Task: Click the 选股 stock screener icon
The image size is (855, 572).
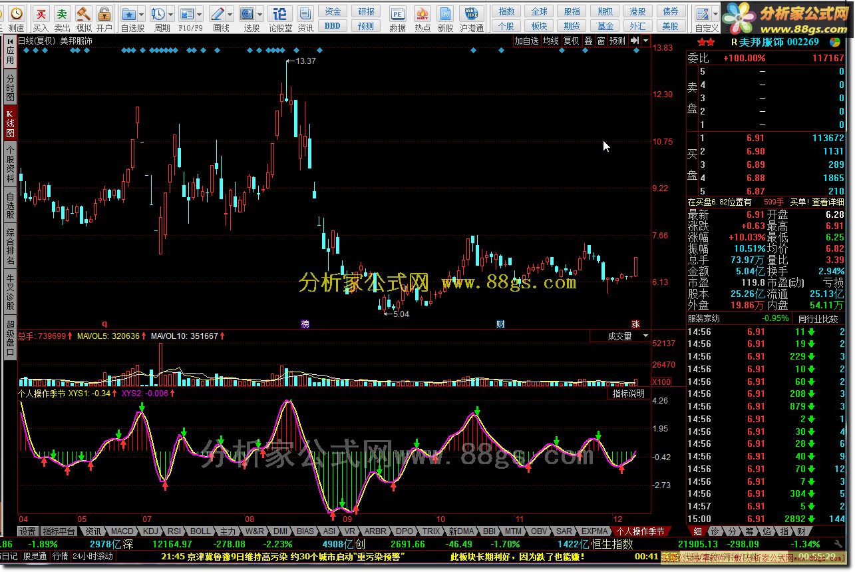Action: [x=248, y=13]
